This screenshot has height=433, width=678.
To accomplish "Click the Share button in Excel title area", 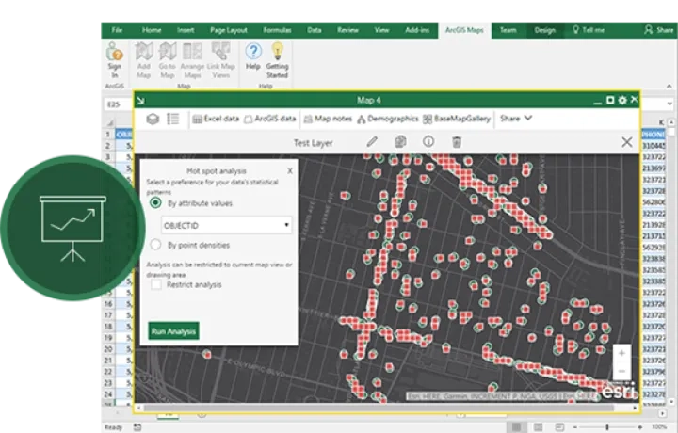I will click(659, 30).
